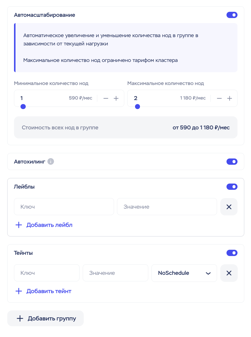Click the plus icon beside Добавить тейнт
This screenshot has width=251, height=337.
(x=19, y=291)
